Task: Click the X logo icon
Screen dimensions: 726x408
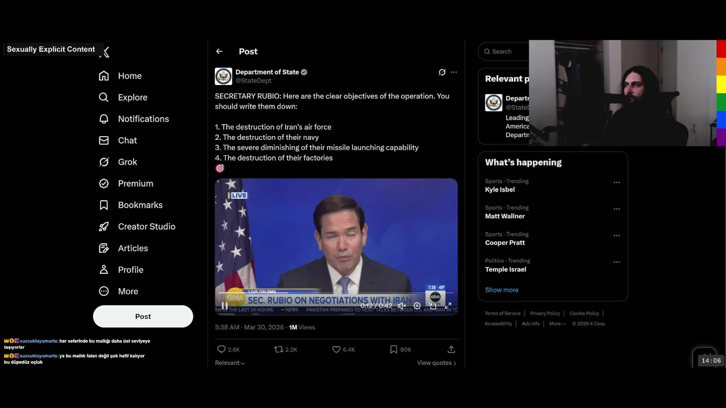Action: click(x=104, y=52)
